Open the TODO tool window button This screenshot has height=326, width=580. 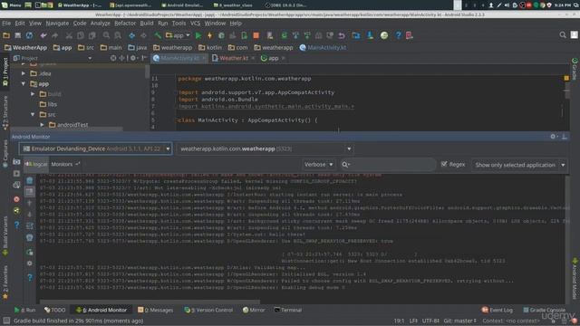(x=54, y=310)
